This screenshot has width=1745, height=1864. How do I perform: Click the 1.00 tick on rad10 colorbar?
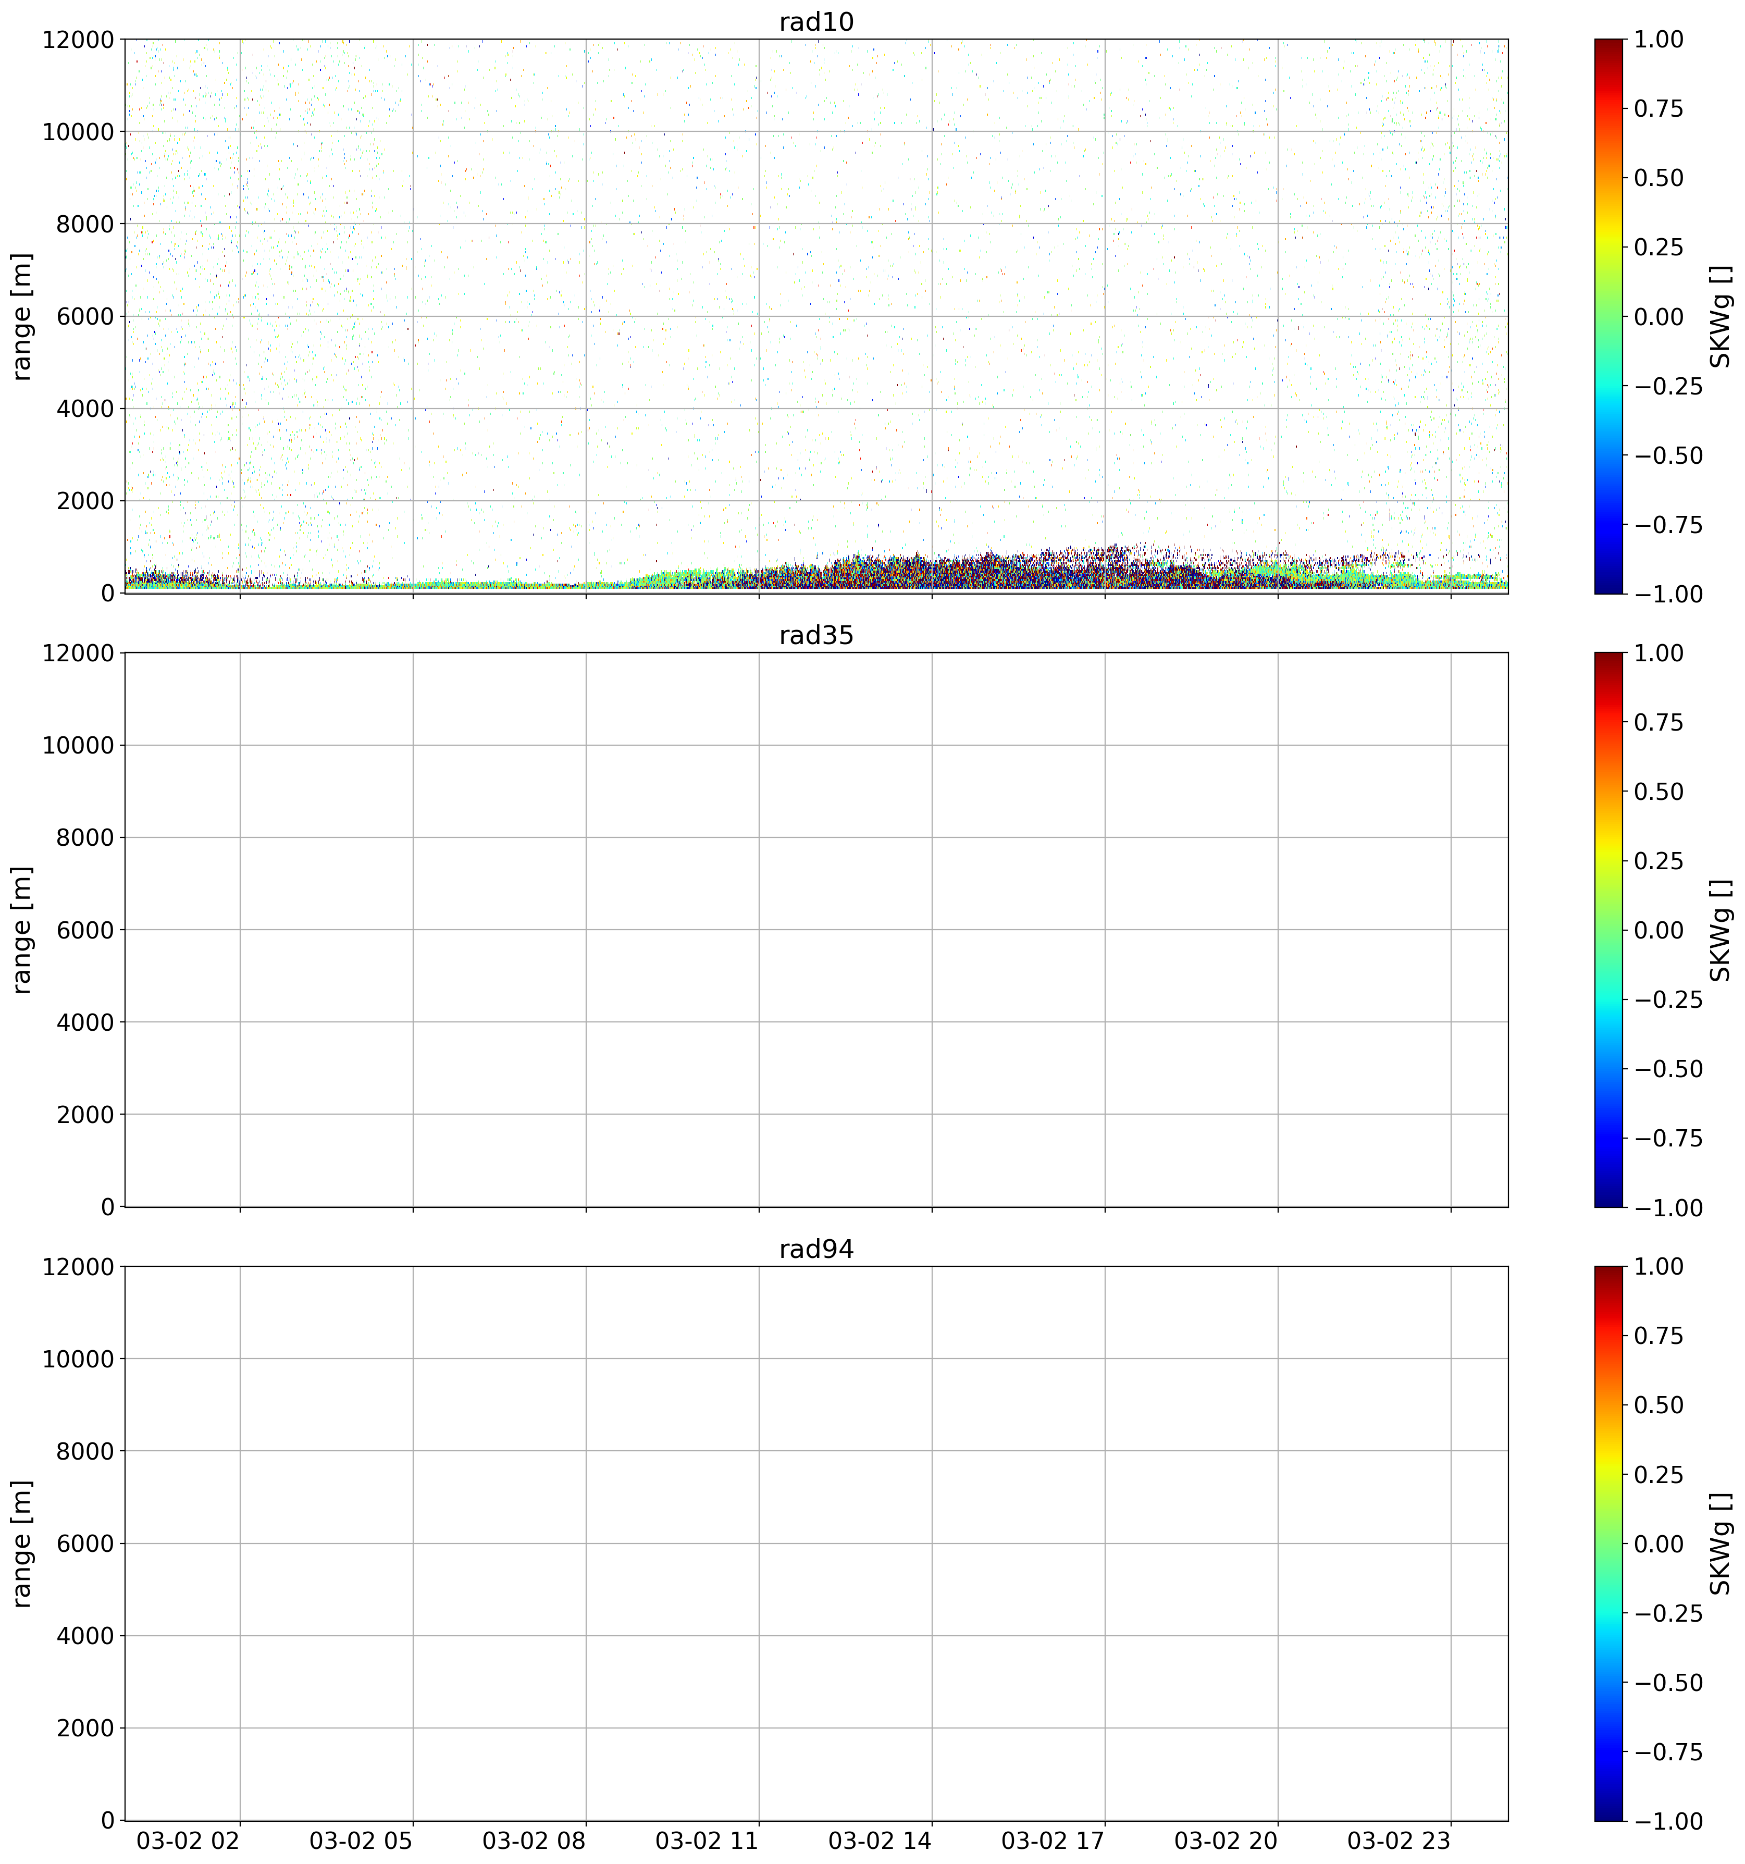coord(1659,40)
